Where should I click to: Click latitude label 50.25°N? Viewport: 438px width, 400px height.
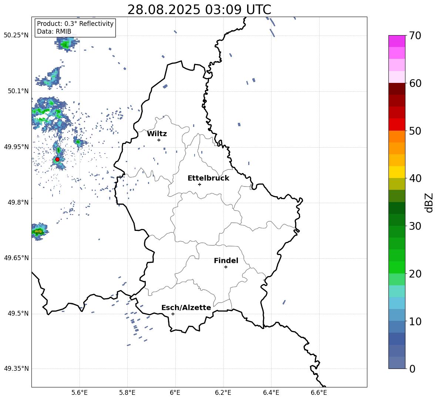click(16, 35)
